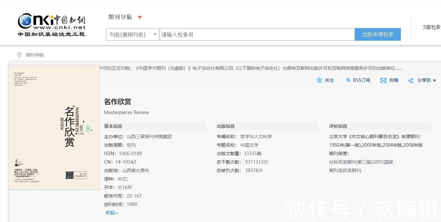This screenshot has width=441, height=222.
Task: Select the 出版信息 section header
Action: pyautogui.click(x=226, y=126)
